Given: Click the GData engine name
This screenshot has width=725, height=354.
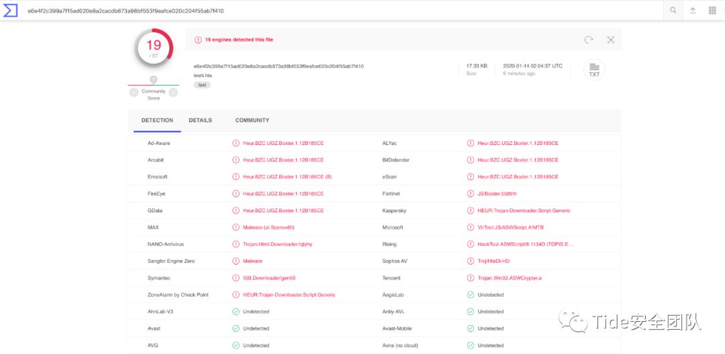Looking at the screenshot, I should click(155, 210).
